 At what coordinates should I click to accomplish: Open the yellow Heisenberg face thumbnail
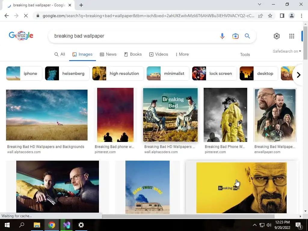pos(242,188)
